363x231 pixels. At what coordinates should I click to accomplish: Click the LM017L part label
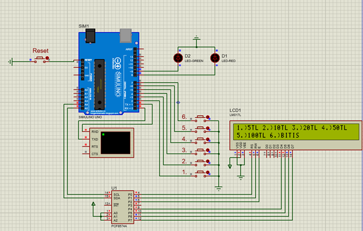pos(235,115)
